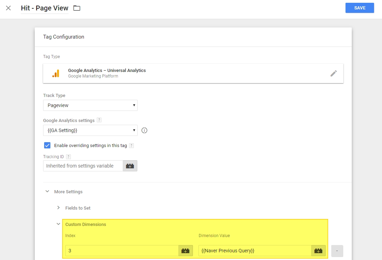Click variable picker icon for Index field

185,251
